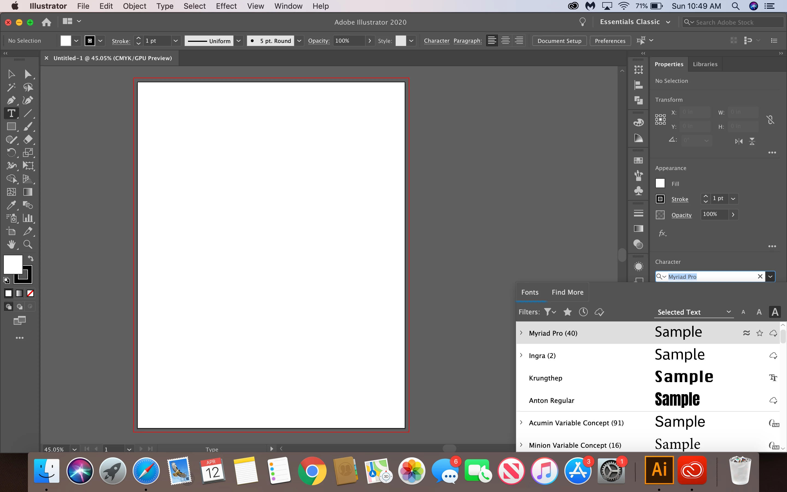
Task: Click the Opacity field in the control bar
Action: pyautogui.click(x=348, y=41)
